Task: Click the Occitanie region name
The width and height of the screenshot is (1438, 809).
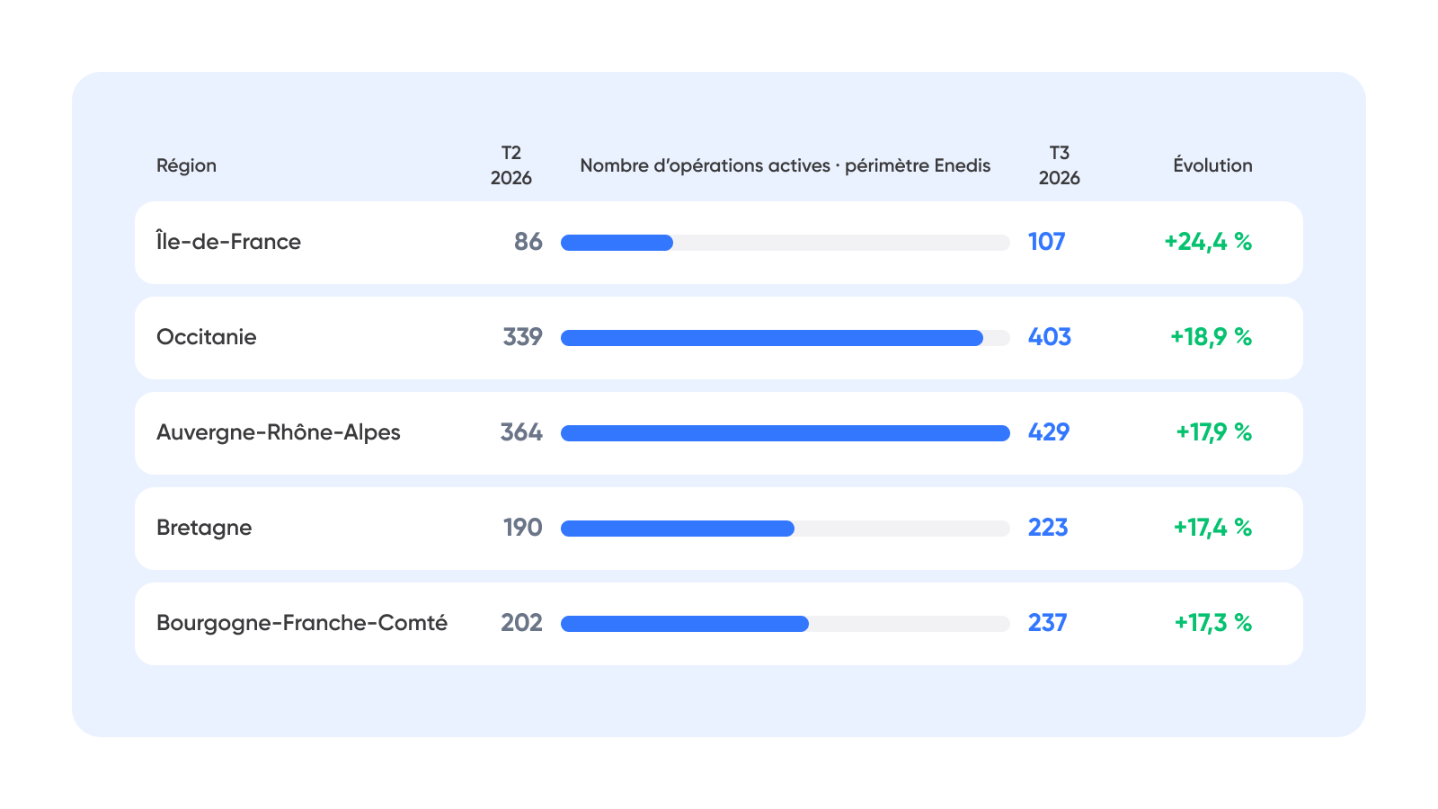Action: [207, 337]
